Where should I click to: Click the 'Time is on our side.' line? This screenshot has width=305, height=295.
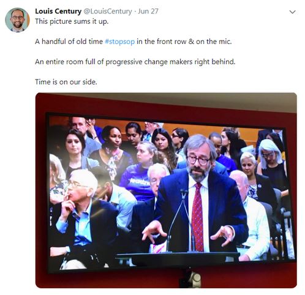(66, 82)
